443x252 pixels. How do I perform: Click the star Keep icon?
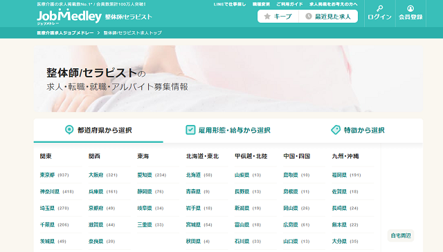point(267,17)
